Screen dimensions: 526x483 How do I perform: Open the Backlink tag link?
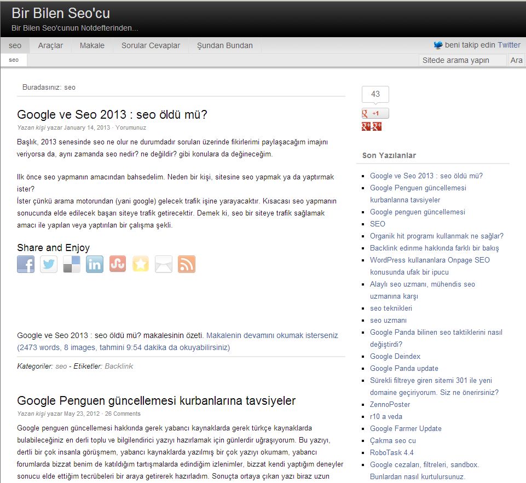click(x=119, y=366)
